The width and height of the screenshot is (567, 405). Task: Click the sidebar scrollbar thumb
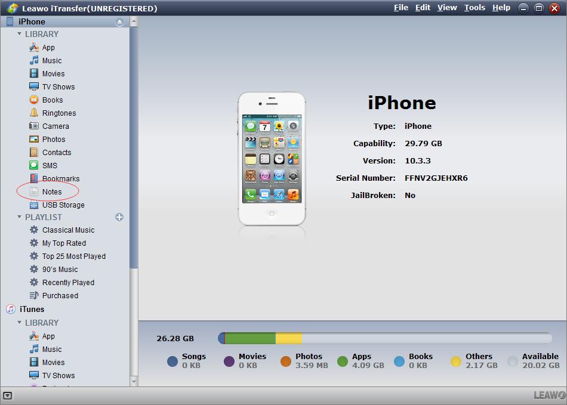click(x=134, y=147)
